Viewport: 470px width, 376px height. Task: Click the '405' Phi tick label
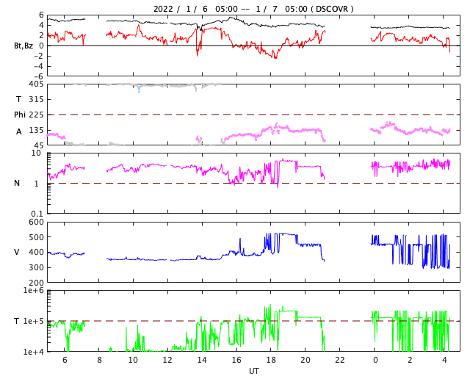(36, 84)
